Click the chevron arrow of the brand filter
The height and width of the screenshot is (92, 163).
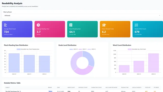click(159, 16)
